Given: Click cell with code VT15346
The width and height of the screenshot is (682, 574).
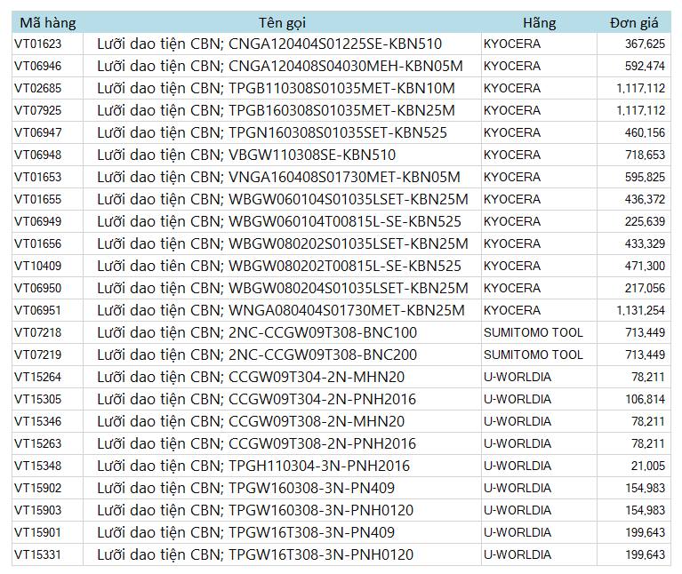Looking at the screenshot, I should point(48,421).
